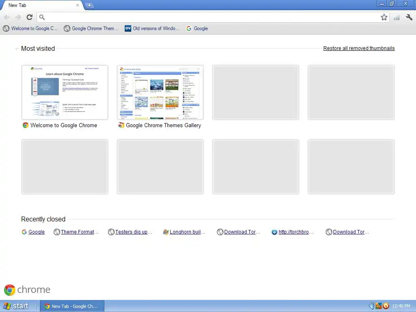416x312 pixels.
Task: Reopen 'Longhorn buil...' recently closed link
Action: pos(187,232)
